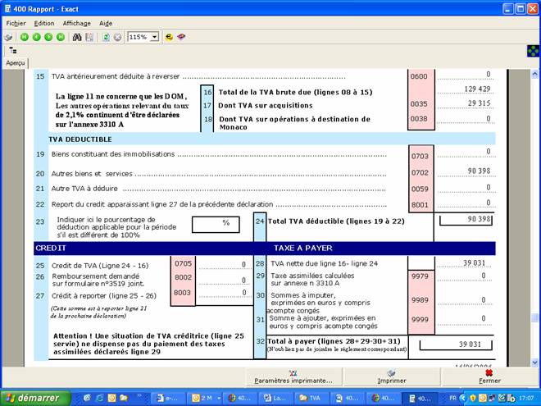Click the Fermer button
The height and width of the screenshot is (406, 541).
click(489, 376)
